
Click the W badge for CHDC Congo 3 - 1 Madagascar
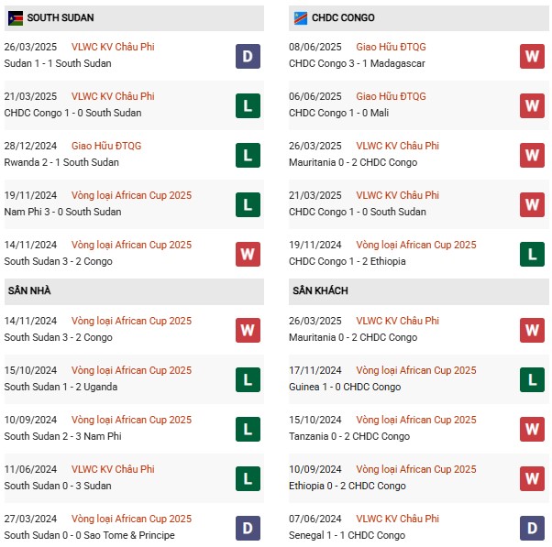[x=533, y=56]
